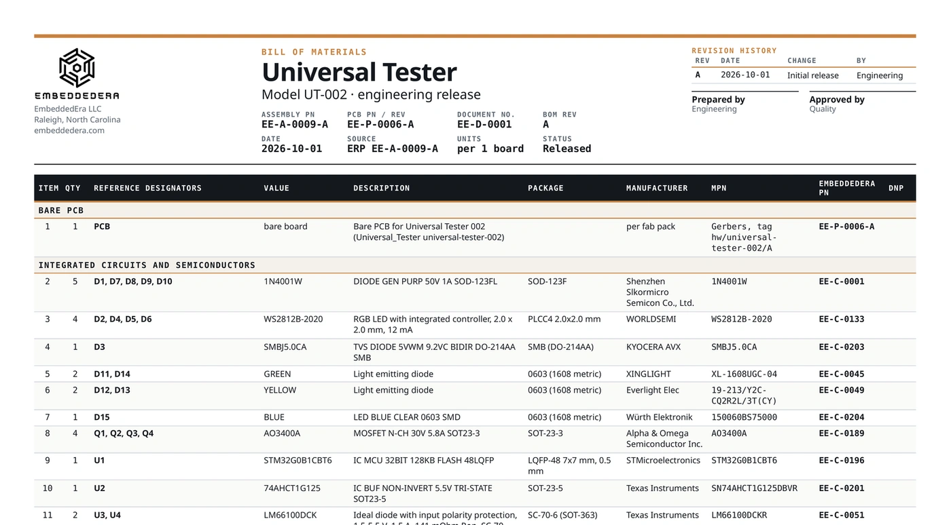Screen dimensions: 951x525
Task: Select the "LQFP-48 7x7 mm, 0.5 mm" package cell
Action: coord(569,466)
